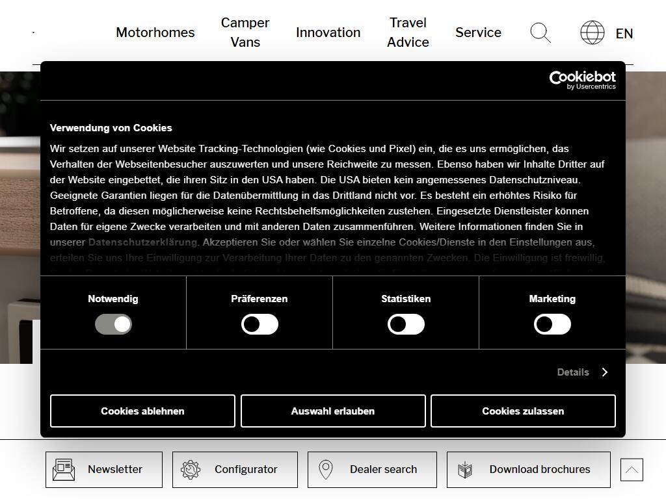Open the search magnifier icon
The width and height of the screenshot is (666, 499).
[x=540, y=32]
